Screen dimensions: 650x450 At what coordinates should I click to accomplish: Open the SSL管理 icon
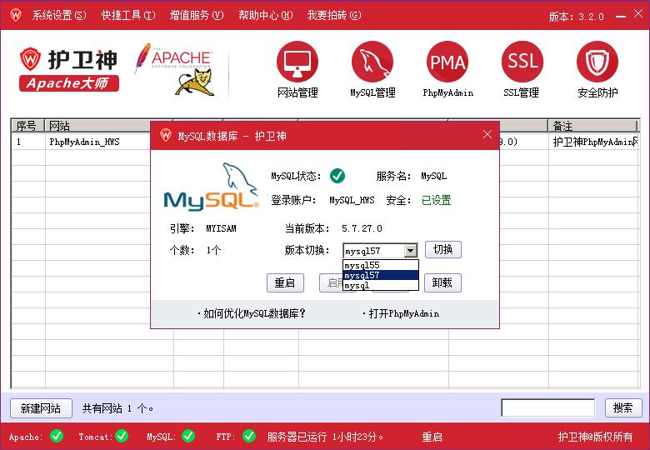point(522,62)
